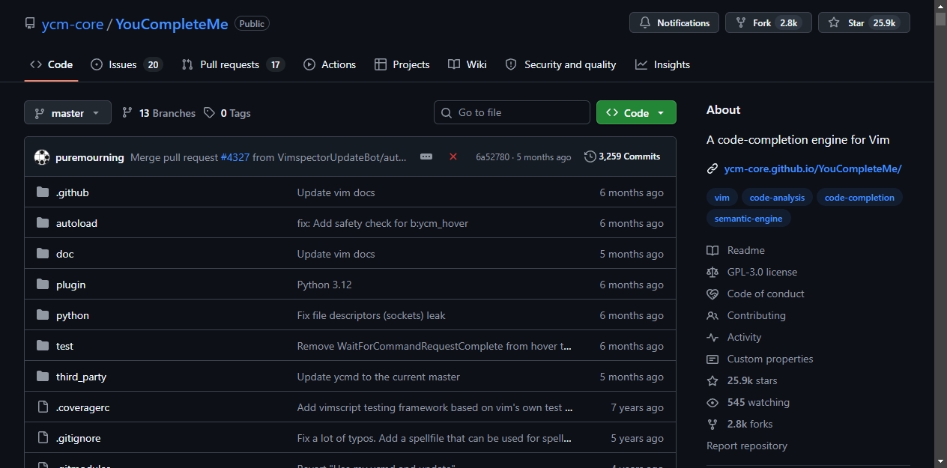Open the Security and quality tab
The width and height of the screenshot is (947, 468).
pyautogui.click(x=561, y=64)
